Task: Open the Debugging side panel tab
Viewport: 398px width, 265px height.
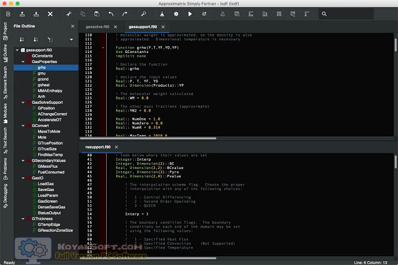Action: pyautogui.click(x=6, y=196)
